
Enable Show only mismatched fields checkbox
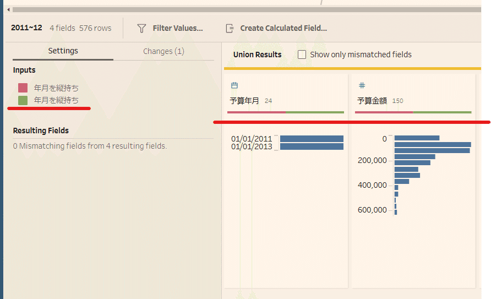coord(302,55)
